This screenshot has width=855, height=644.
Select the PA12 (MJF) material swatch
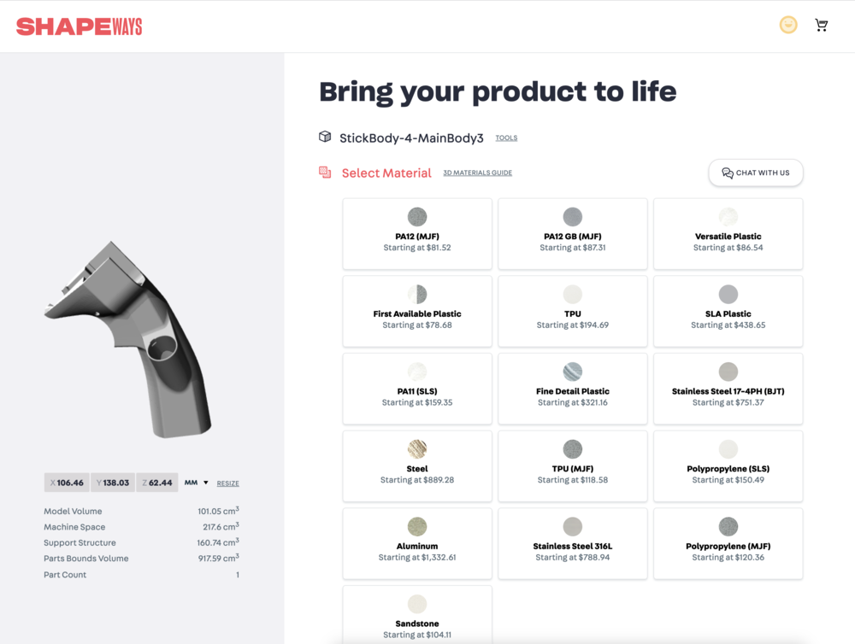[x=417, y=217]
